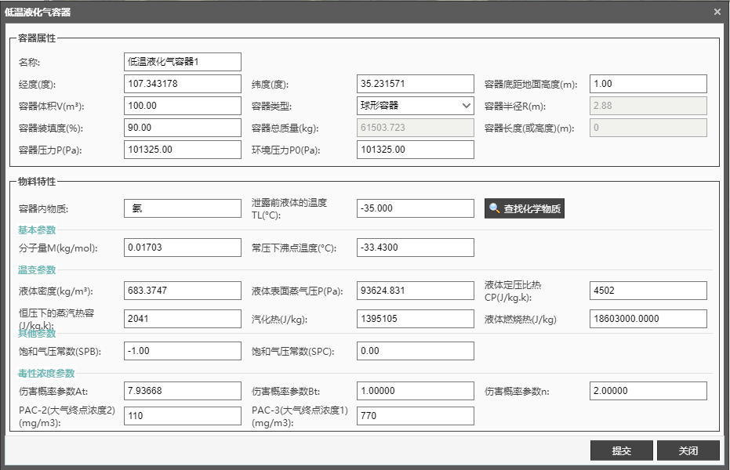
Task: Select the 容器体积V input field
Action: coord(183,106)
